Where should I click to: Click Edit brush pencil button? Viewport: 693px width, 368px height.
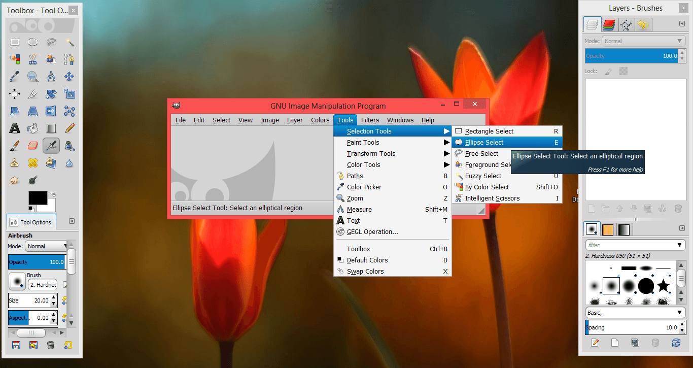[595, 343]
